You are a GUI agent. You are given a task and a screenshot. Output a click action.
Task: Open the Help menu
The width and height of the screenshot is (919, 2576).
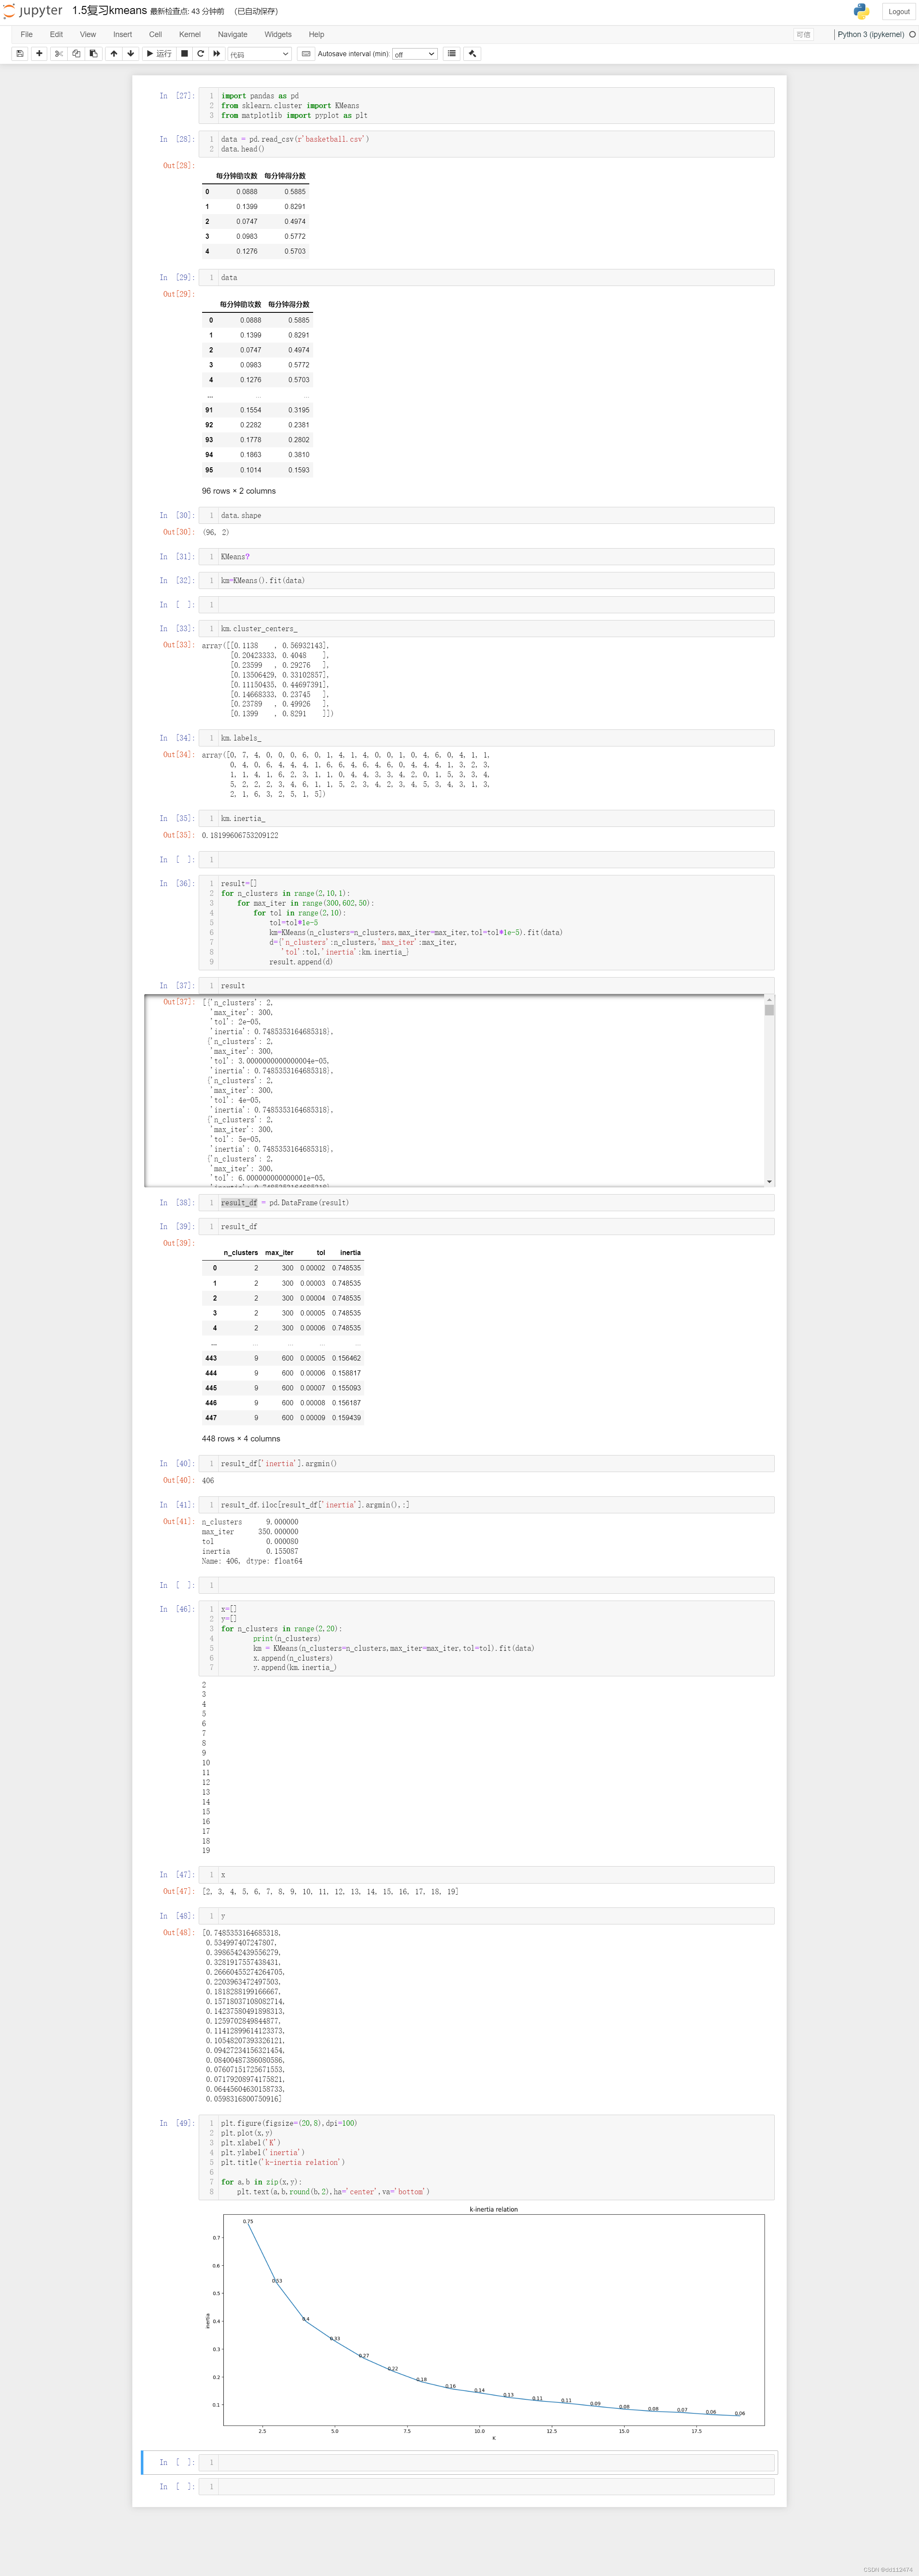coord(316,34)
